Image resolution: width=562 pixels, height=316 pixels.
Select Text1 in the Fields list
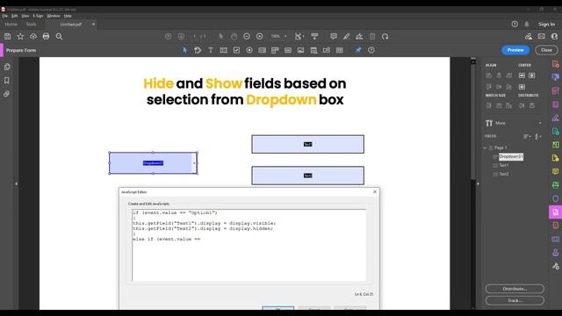point(504,165)
